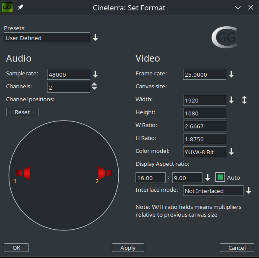The image size is (259, 258).
Task: Click the Height input field
Action: 204,113
